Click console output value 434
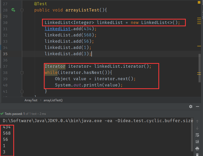The image size is (203, 156). (x=7, y=127)
